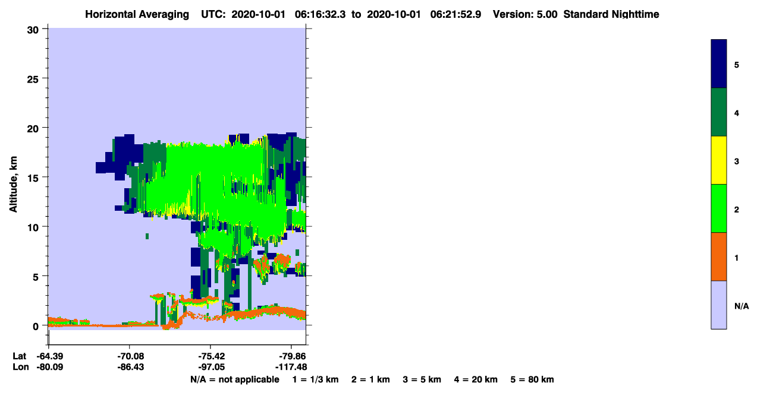
Task: Click the '4 = 20 km' legend entry
Action: pyautogui.click(x=476, y=379)
